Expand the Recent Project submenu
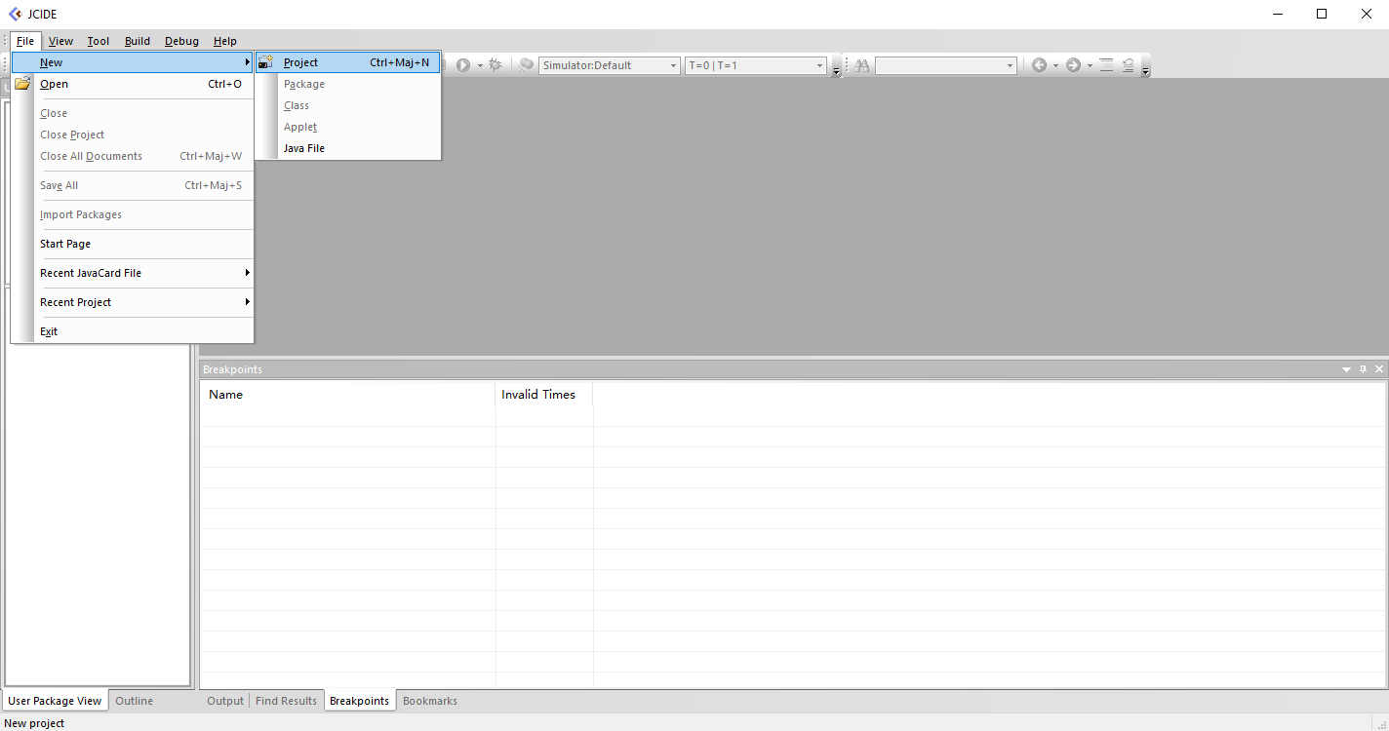 132,302
